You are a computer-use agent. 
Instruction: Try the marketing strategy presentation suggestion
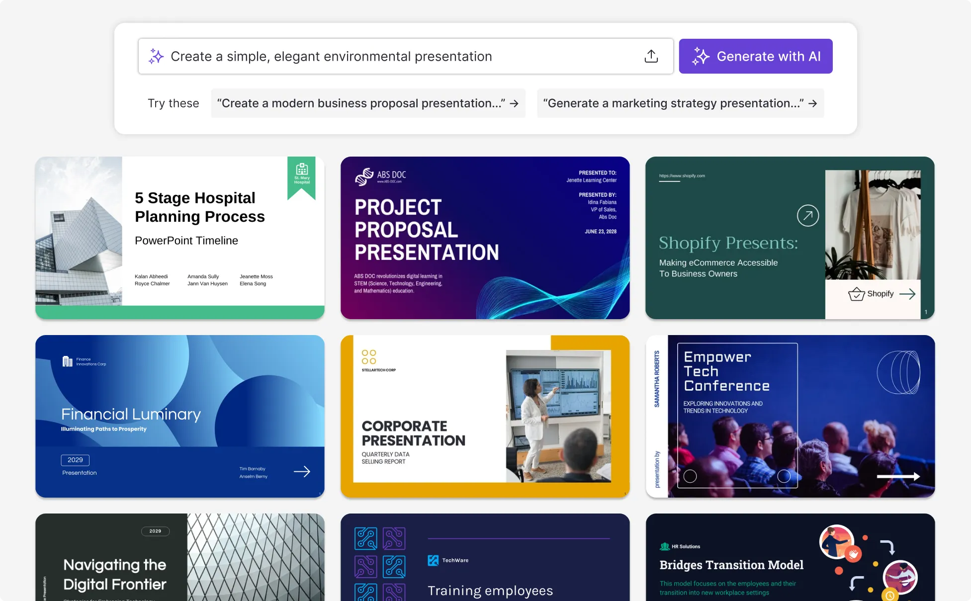coord(680,103)
